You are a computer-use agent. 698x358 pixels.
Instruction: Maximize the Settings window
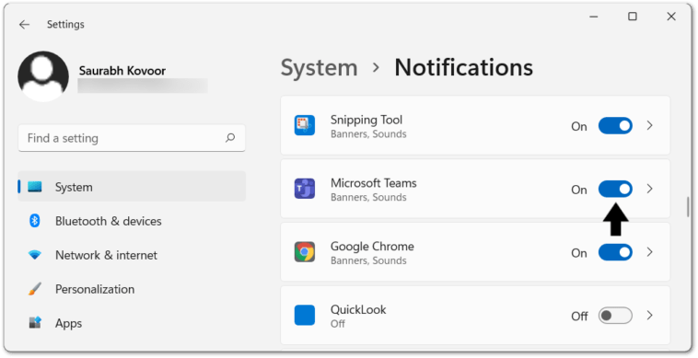(x=632, y=17)
